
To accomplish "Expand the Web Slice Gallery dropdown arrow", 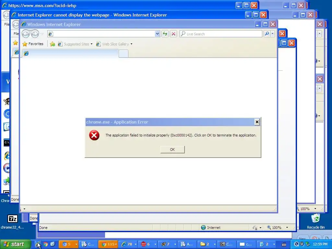I will coord(131,44).
